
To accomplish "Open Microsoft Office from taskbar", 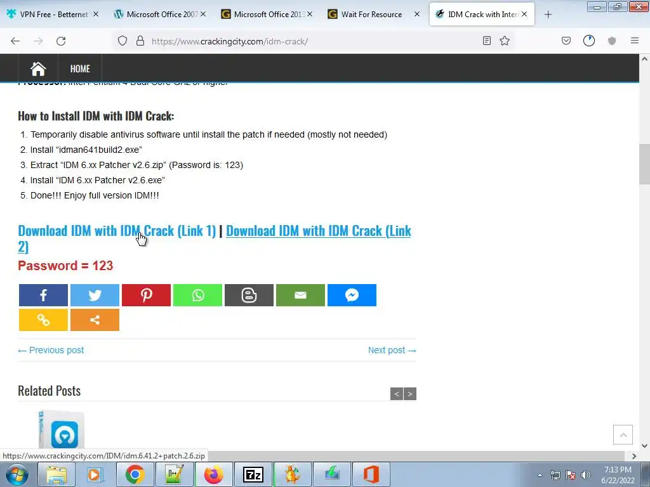I will point(371,474).
